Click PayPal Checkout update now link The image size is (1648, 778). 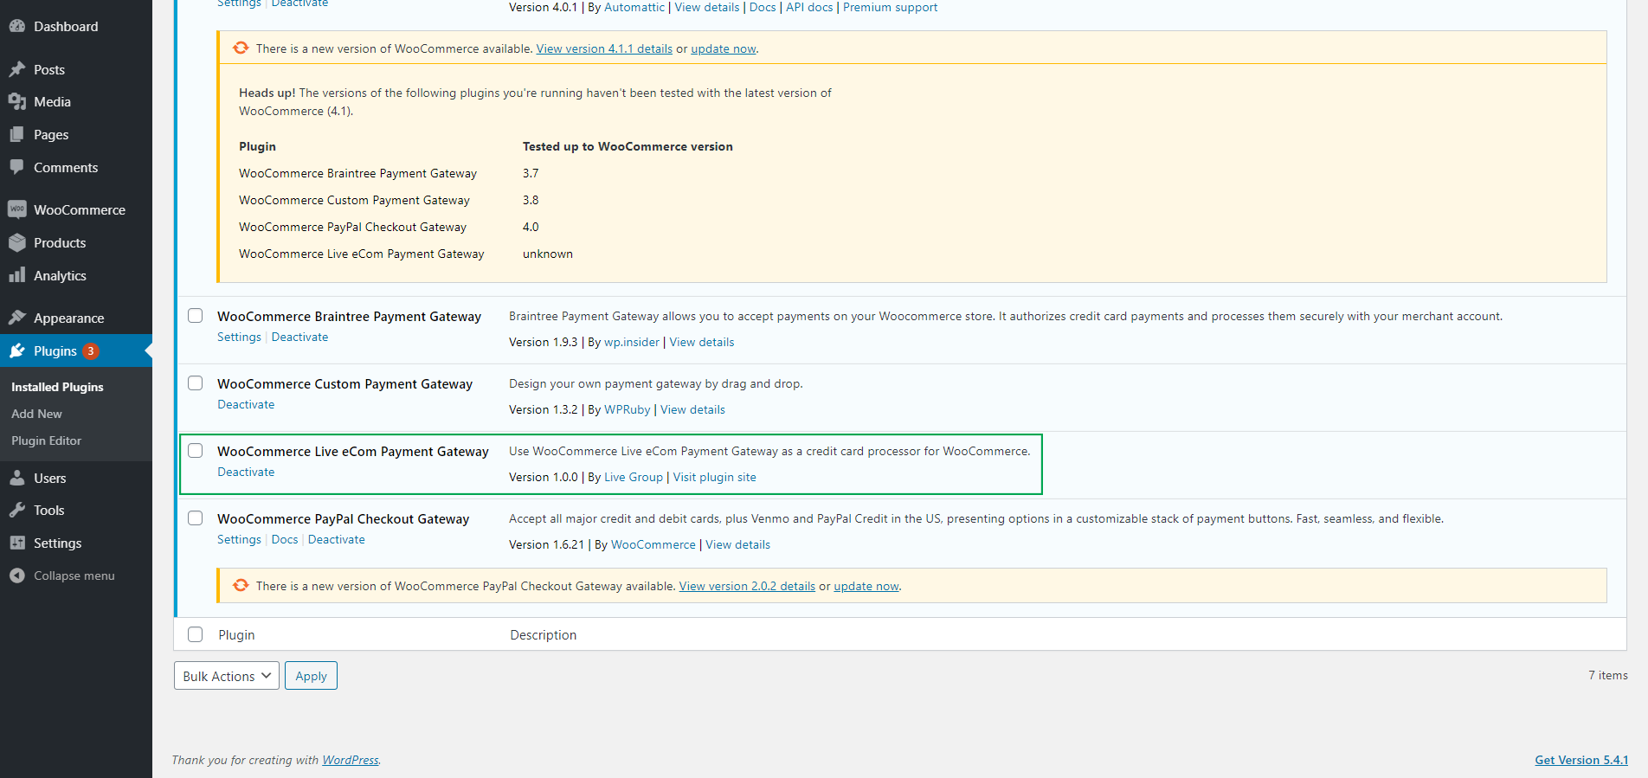click(866, 586)
